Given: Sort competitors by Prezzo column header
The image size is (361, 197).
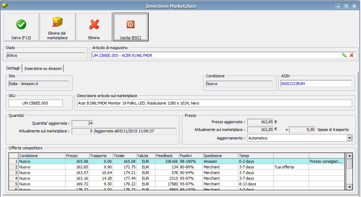Looking at the screenshot, I should coord(77,156).
